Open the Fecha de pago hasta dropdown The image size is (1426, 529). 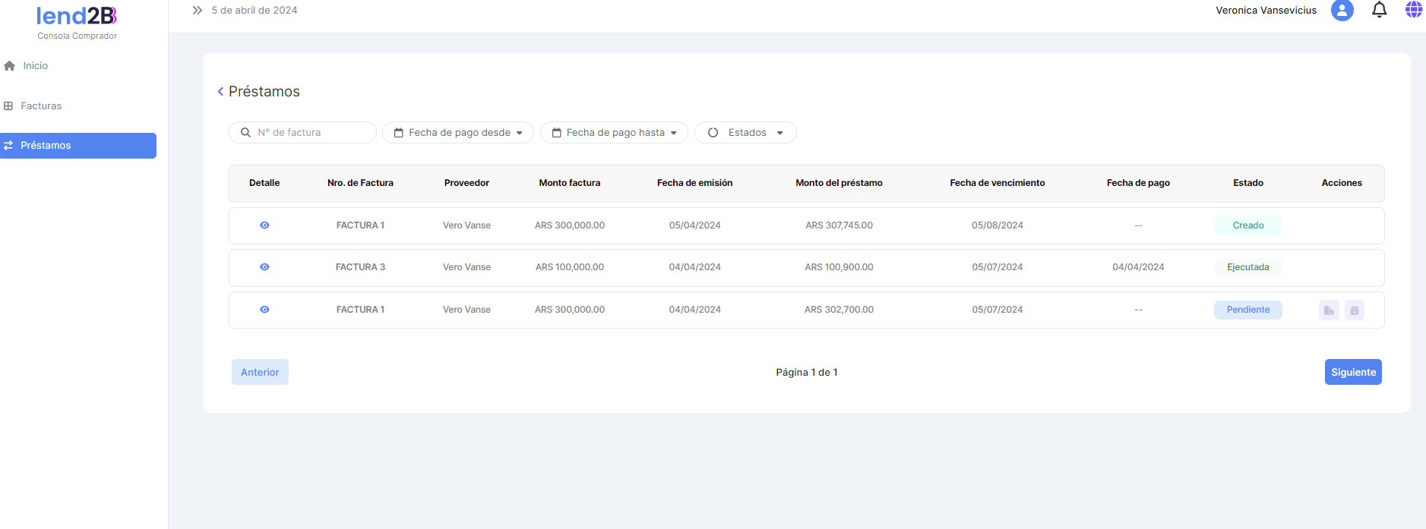(x=614, y=133)
